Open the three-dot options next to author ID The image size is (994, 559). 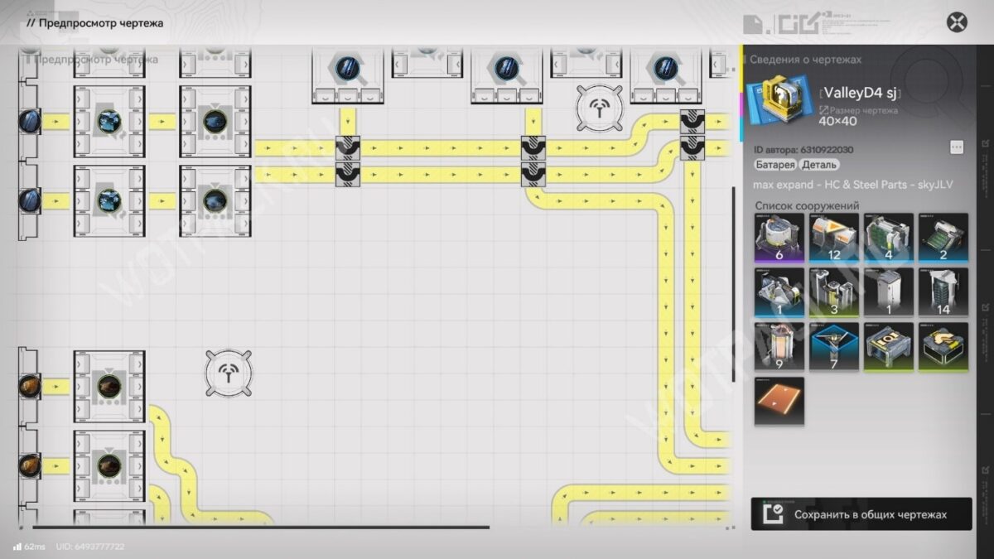tap(957, 147)
